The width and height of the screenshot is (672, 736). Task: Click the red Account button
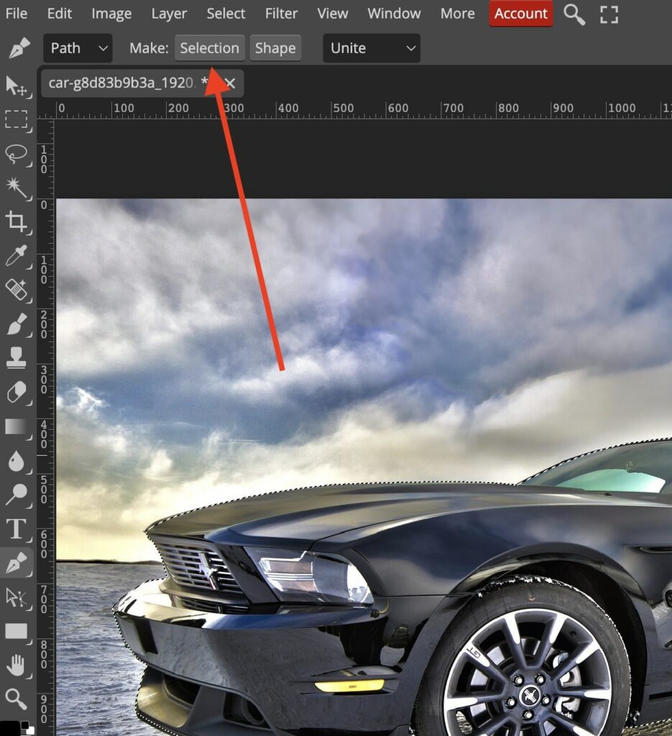coord(521,14)
